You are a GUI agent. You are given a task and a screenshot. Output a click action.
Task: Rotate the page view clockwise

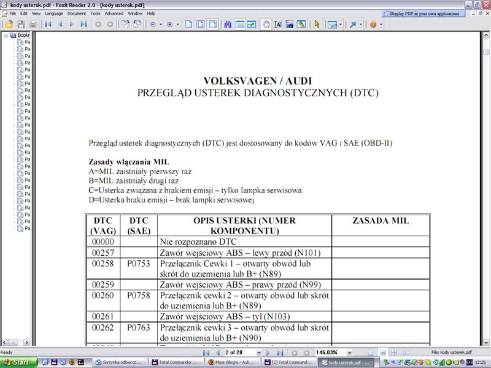point(125,24)
